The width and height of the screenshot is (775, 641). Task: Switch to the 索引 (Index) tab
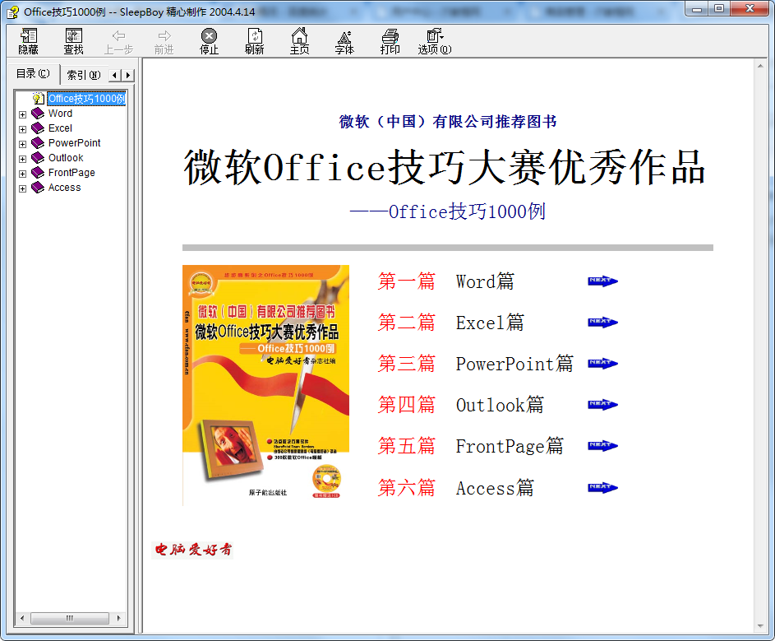82,73
